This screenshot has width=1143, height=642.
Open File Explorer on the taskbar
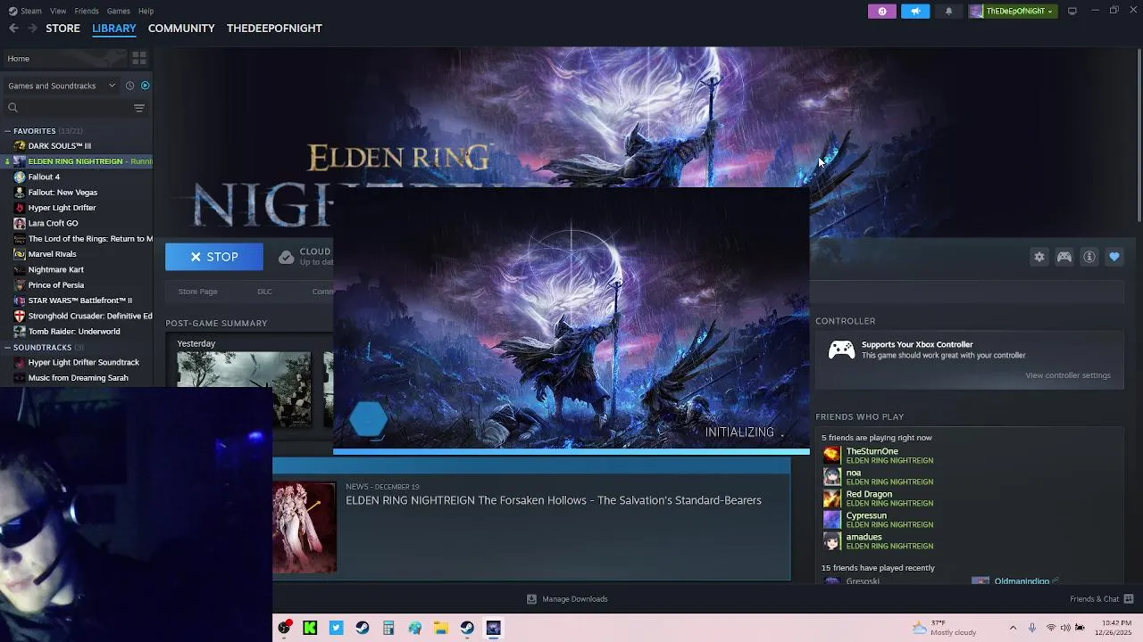[441, 628]
